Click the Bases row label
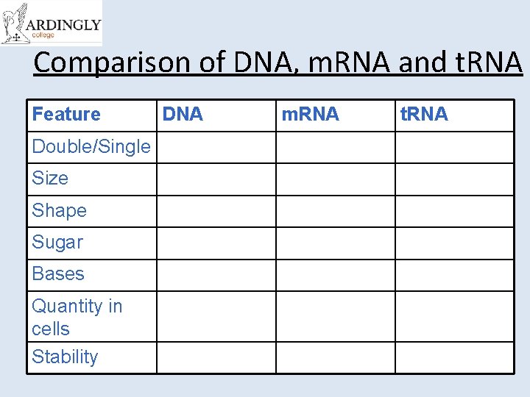 coord(58,274)
